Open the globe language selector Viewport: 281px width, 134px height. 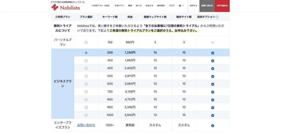click(181, 5)
